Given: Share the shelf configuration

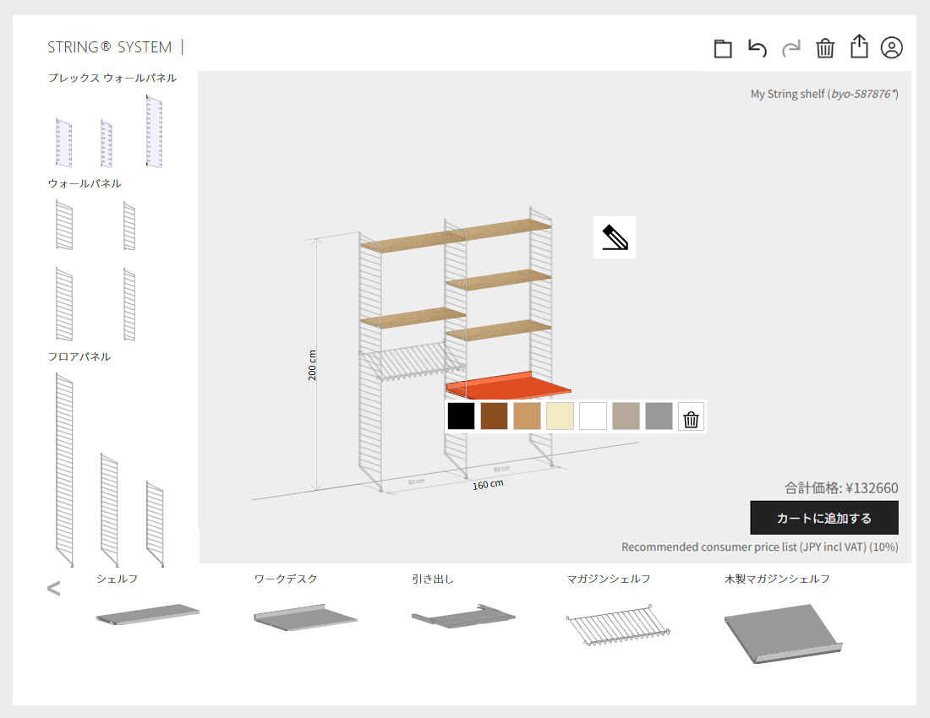Looking at the screenshot, I should pyautogui.click(x=859, y=46).
